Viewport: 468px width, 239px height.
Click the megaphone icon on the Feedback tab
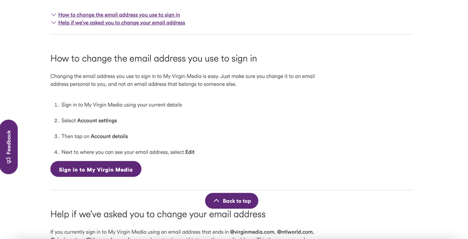[x=8, y=160]
